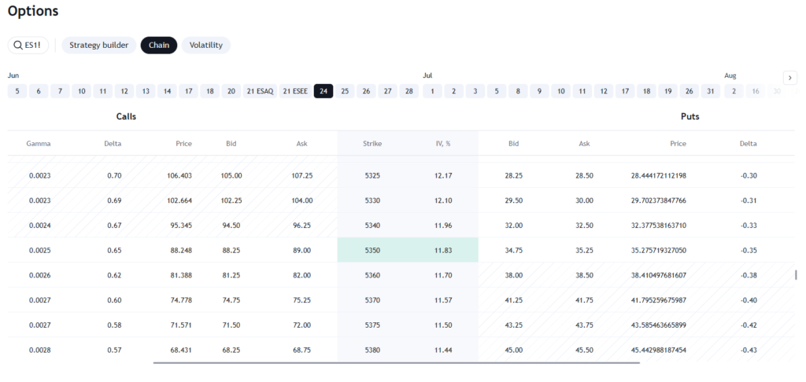The height and width of the screenshot is (382, 806).
Task: Select the June 14 expiration
Action: [x=167, y=91]
